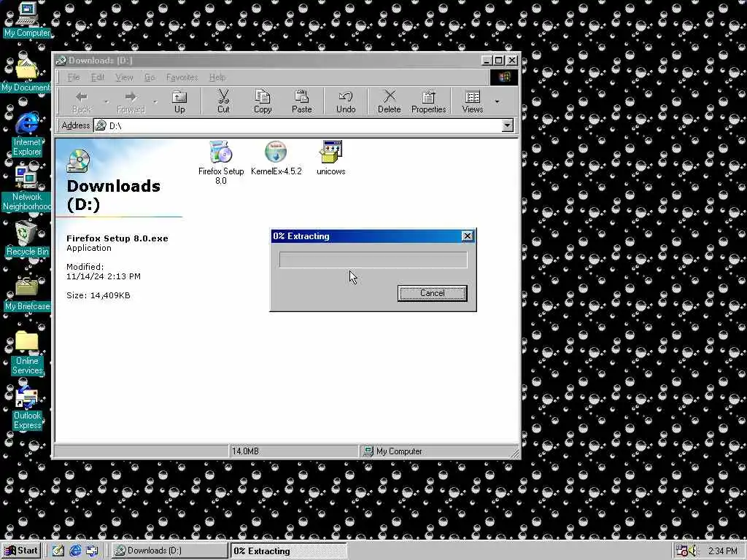Click the Task Scheduler tray icon
This screenshot has width=747, height=560.
[682, 551]
